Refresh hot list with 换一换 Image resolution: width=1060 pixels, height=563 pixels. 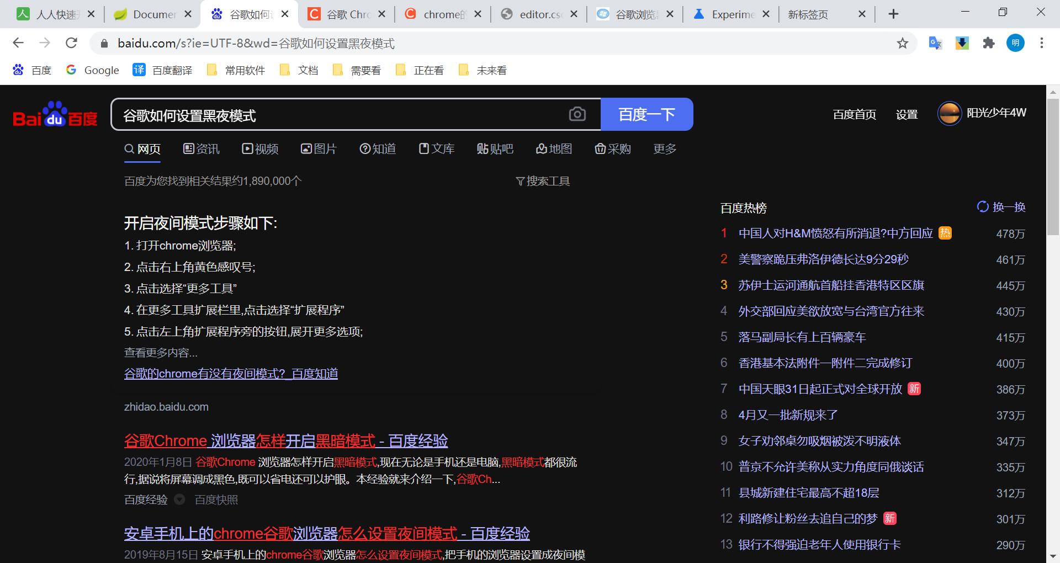tap(1001, 207)
